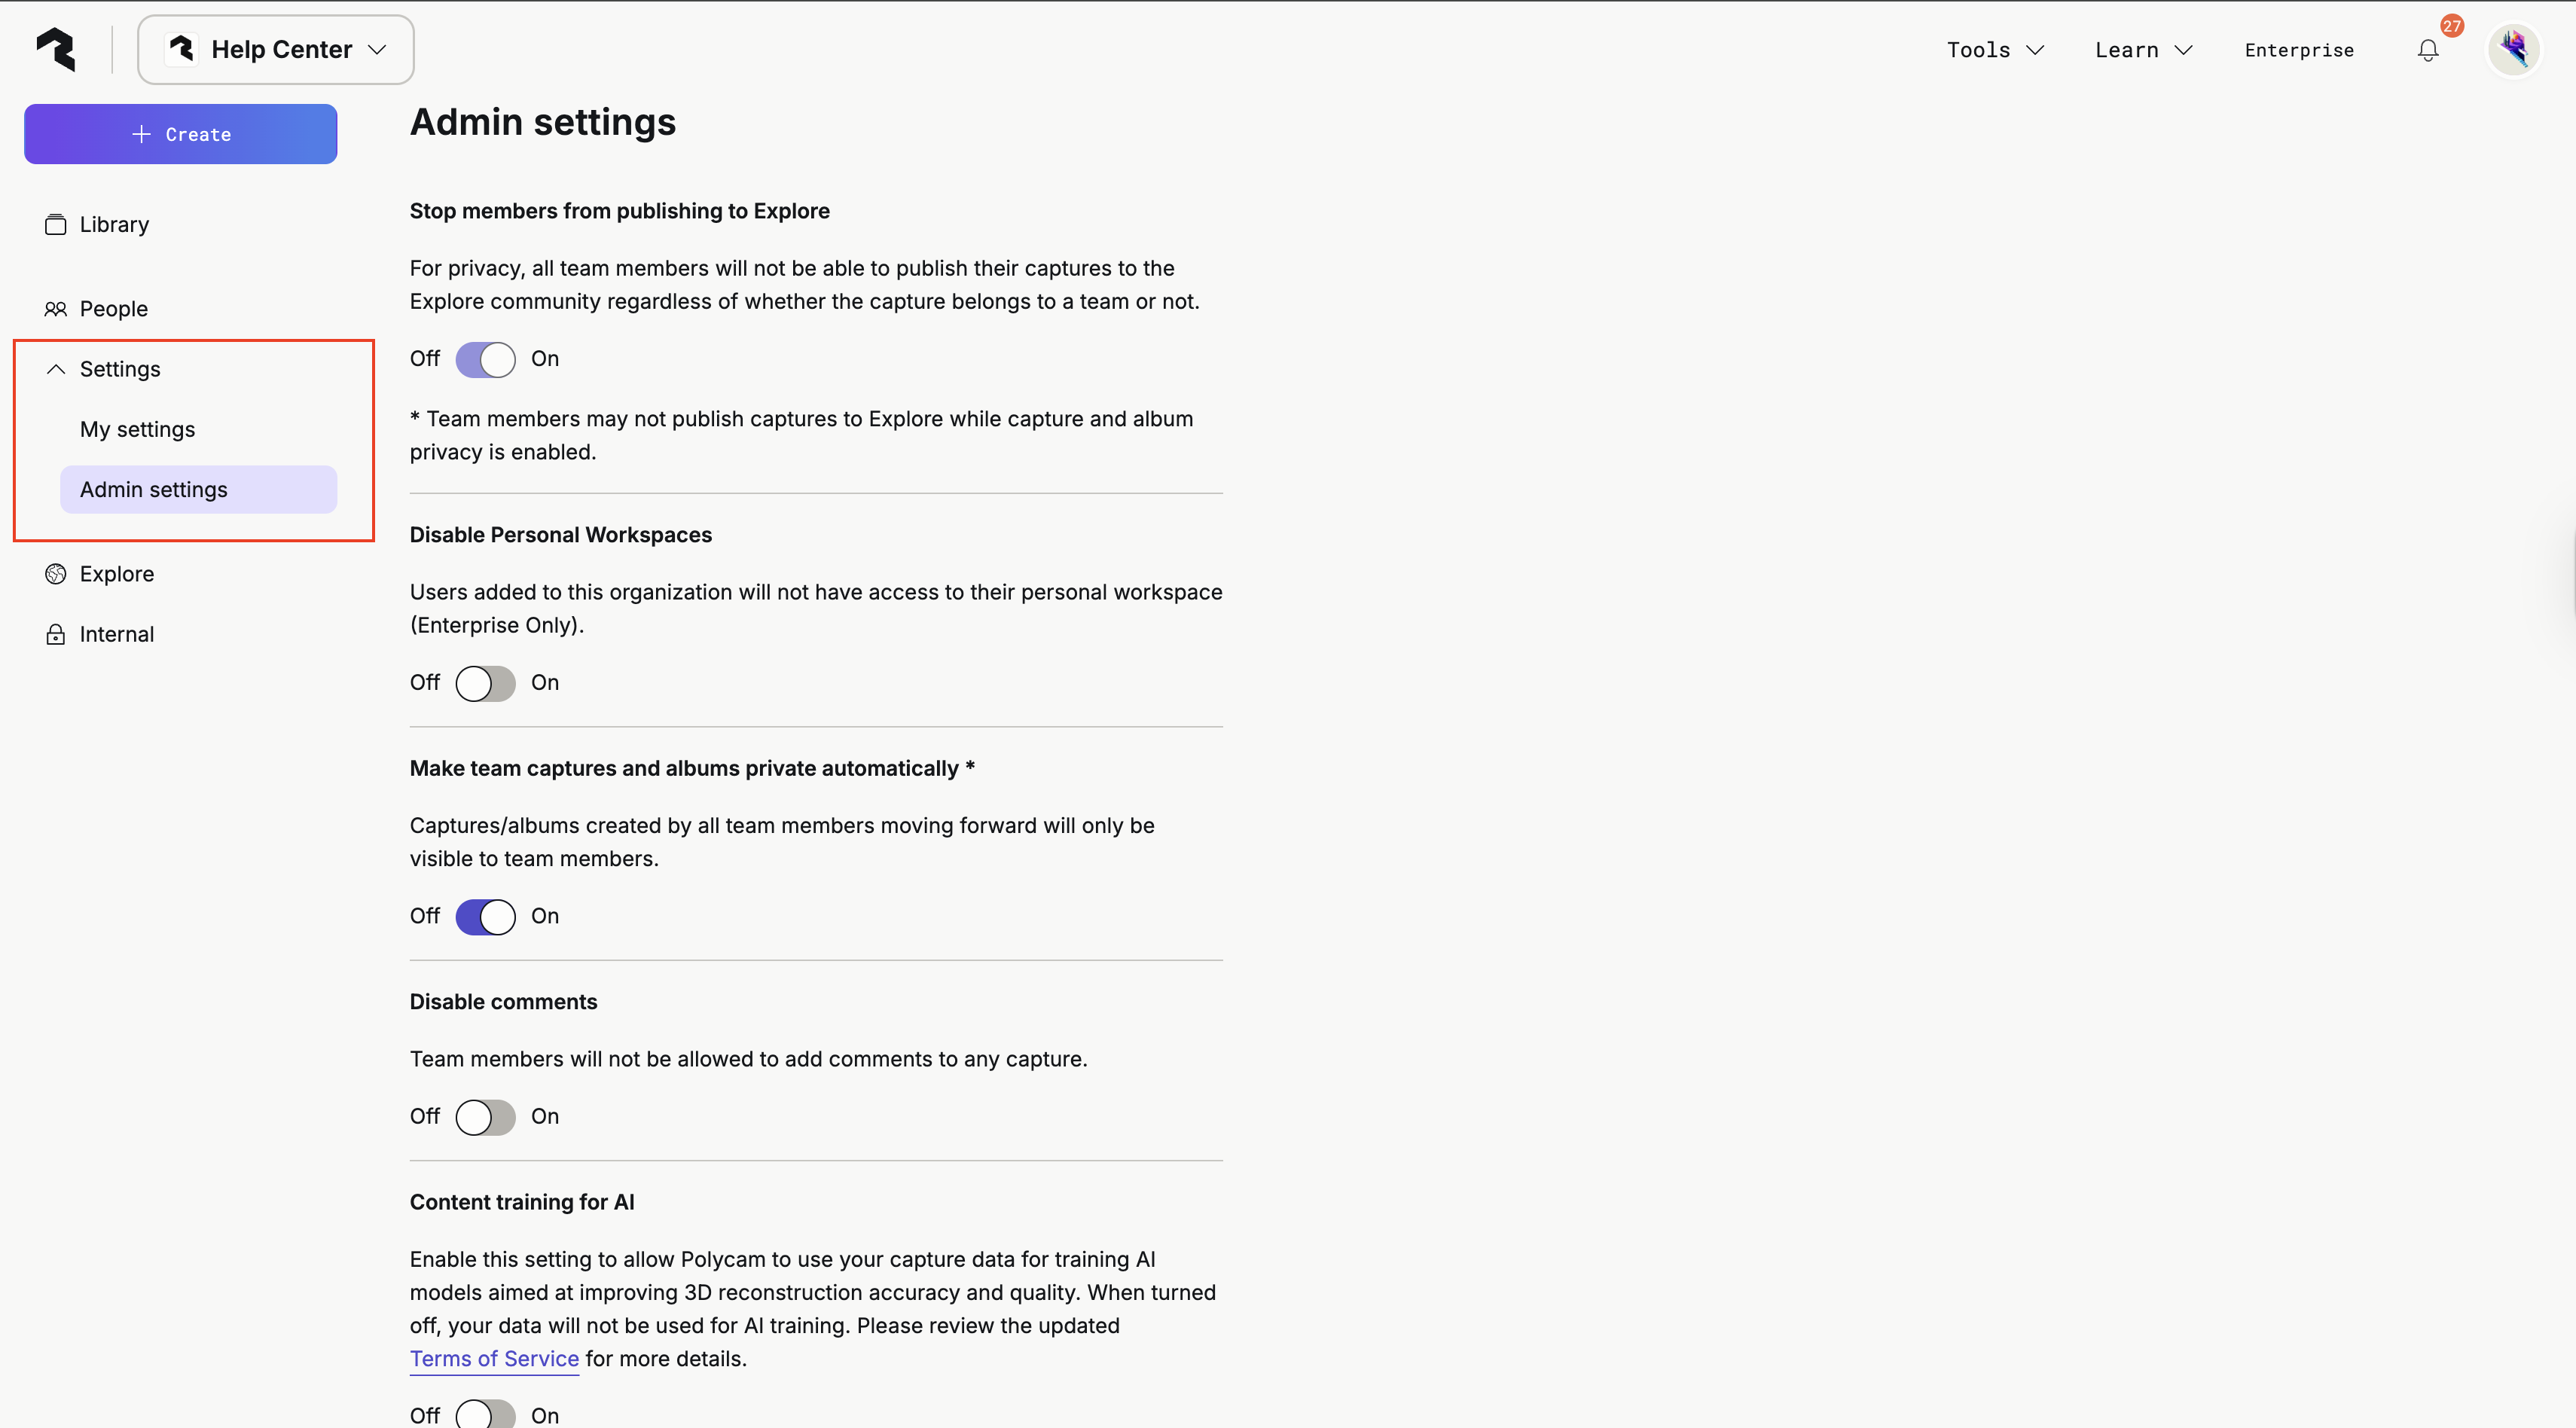Expand the Tools menu
Viewport: 2576px width, 1428px height.
pos(1994,50)
